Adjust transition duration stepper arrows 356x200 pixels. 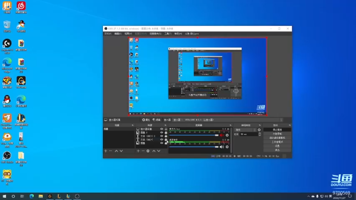click(x=259, y=134)
